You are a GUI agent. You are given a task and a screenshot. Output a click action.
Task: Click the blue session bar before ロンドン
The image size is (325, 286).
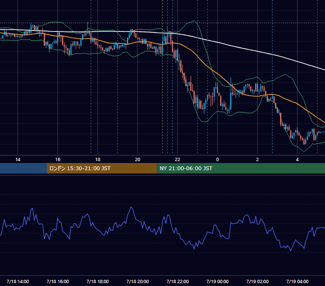(x=23, y=168)
